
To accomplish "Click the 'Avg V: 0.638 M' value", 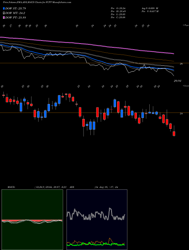I will (x=150, y=8).
